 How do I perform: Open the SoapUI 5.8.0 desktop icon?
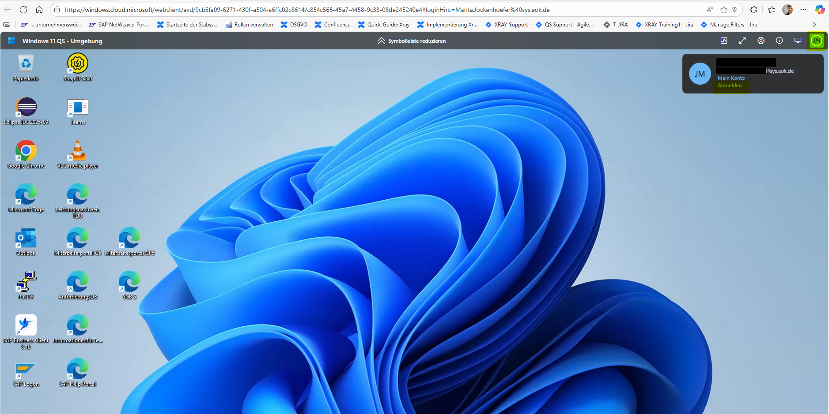tap(78, 64)
